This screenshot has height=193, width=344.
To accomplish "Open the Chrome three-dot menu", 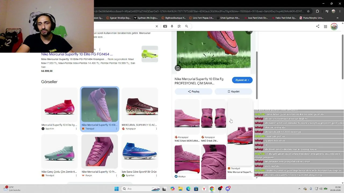I will point(340,11).
